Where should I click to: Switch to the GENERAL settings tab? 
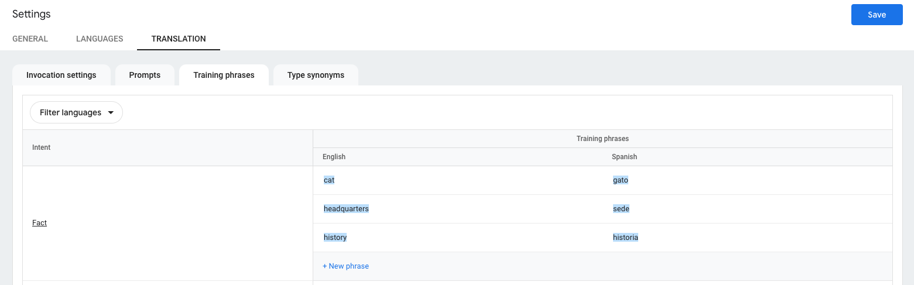point(30,39)
